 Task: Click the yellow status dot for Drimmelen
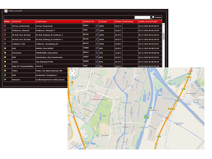(5, 53)
